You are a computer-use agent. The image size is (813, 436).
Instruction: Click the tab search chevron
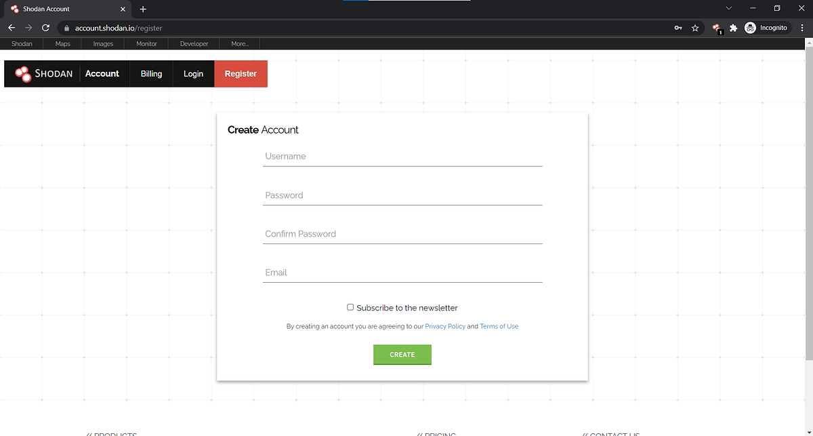coord(729,8)
